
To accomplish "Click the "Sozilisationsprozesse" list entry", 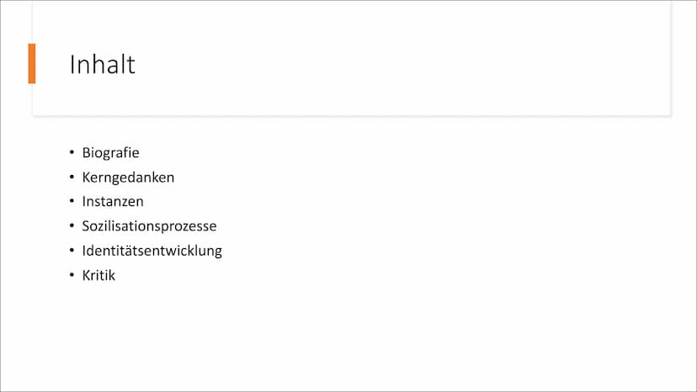I will (x=149, y=225).
